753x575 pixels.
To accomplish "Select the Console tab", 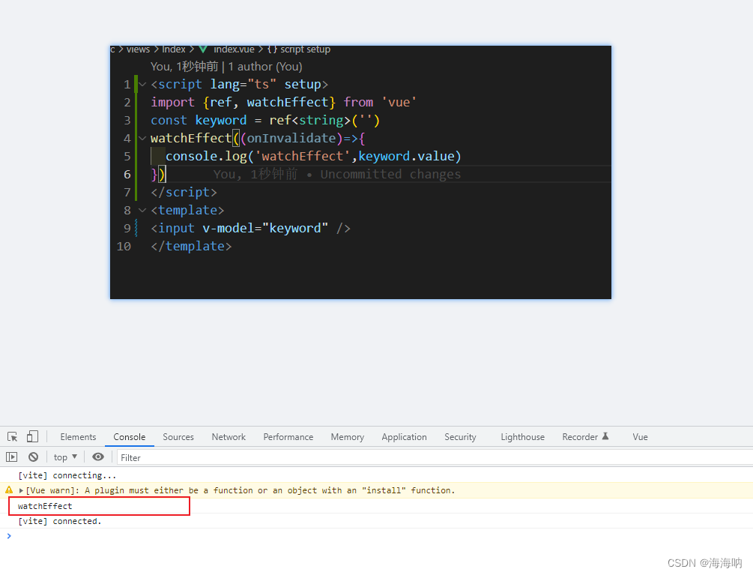I will click(129, 436).
